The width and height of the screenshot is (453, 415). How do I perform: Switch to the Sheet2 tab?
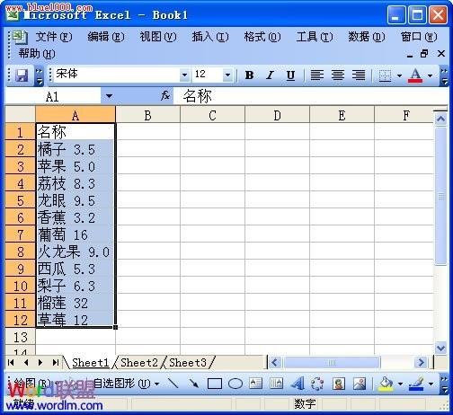tap(139, 363)
